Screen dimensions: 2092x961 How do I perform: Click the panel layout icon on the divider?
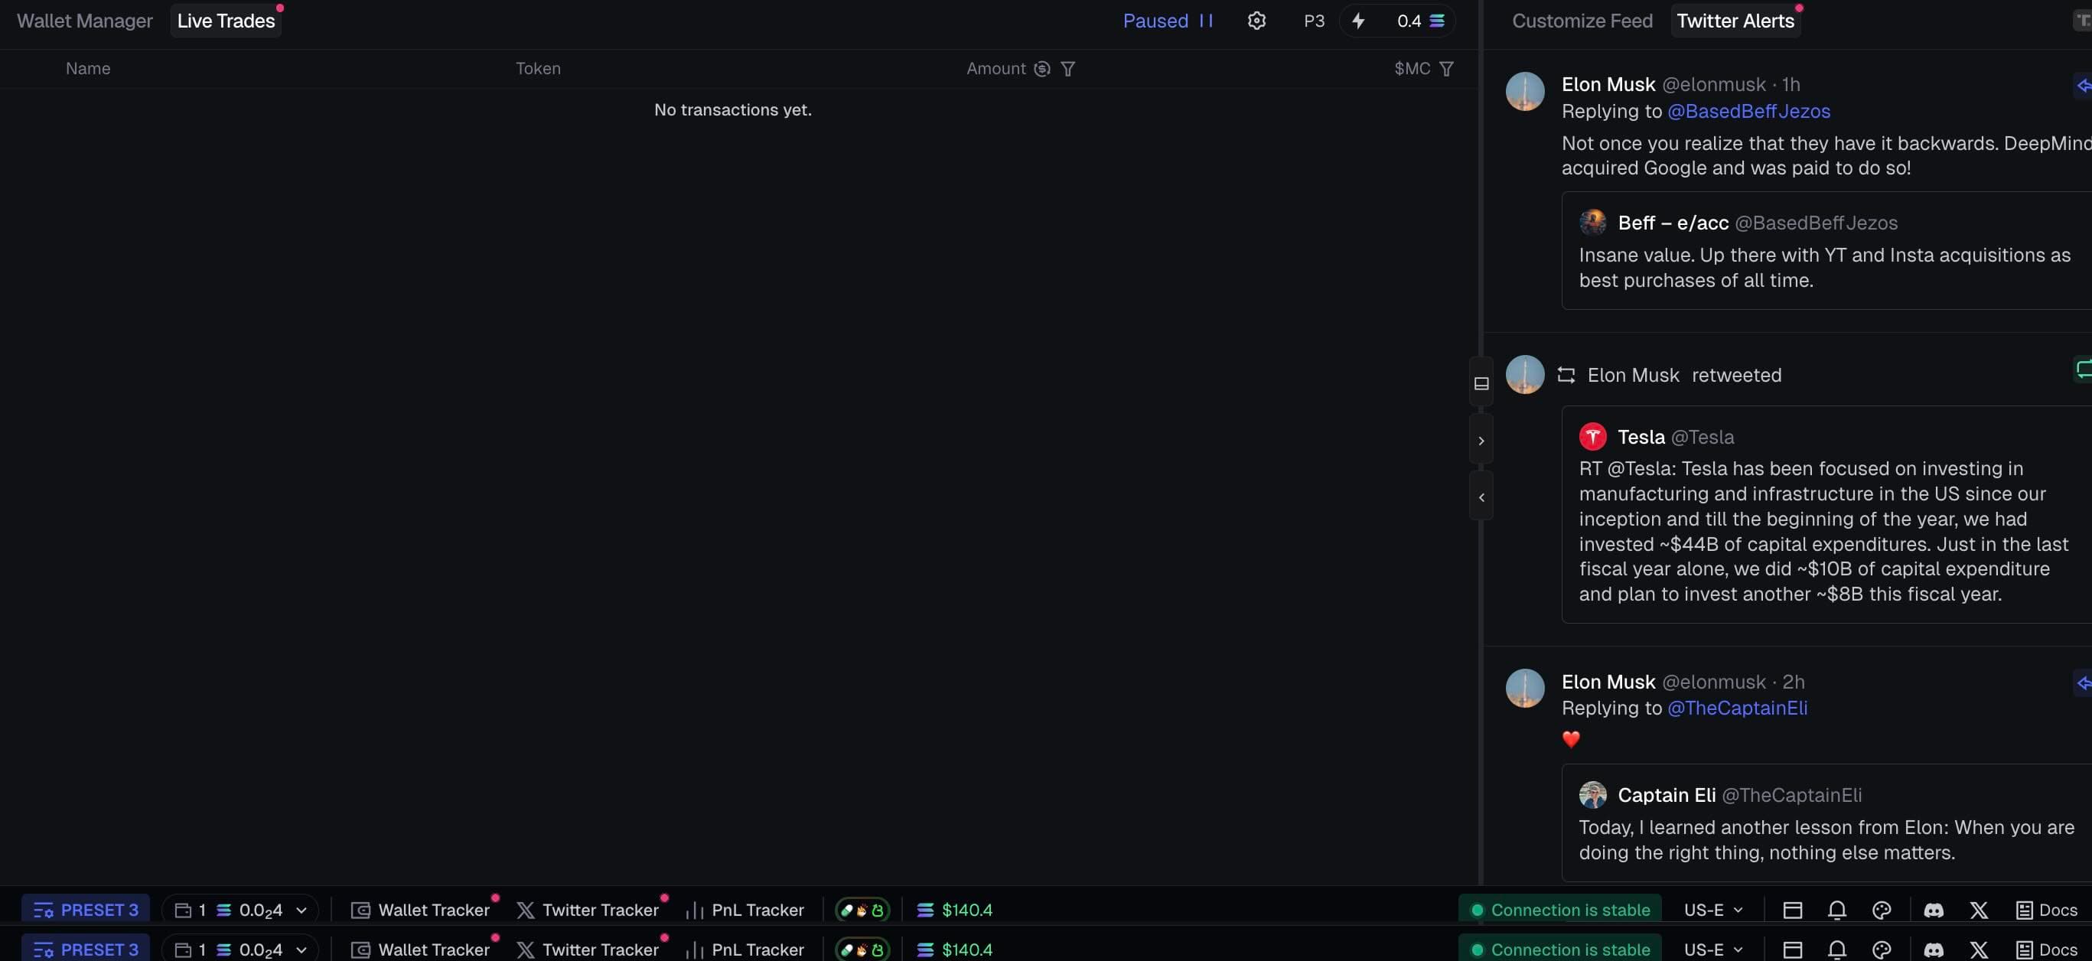[1481, 383]
